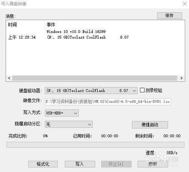Click the 映像文件 ISO path field

point(108,102)
